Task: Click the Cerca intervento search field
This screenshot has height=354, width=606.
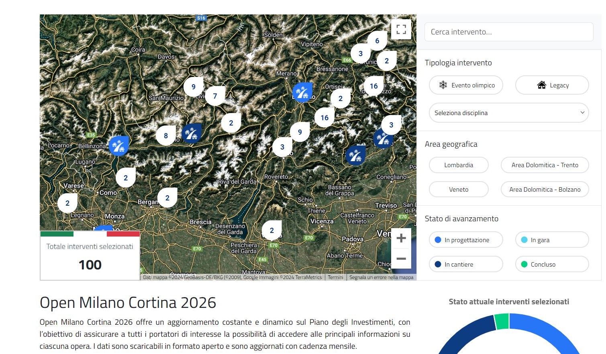Action: [x=508, y=32]
